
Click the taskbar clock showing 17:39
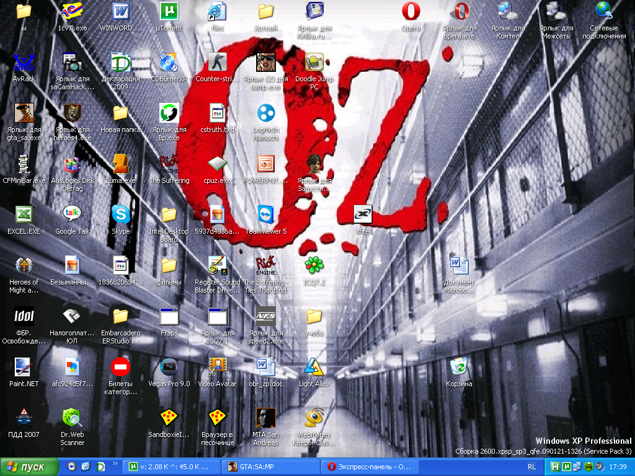point(618,467)
